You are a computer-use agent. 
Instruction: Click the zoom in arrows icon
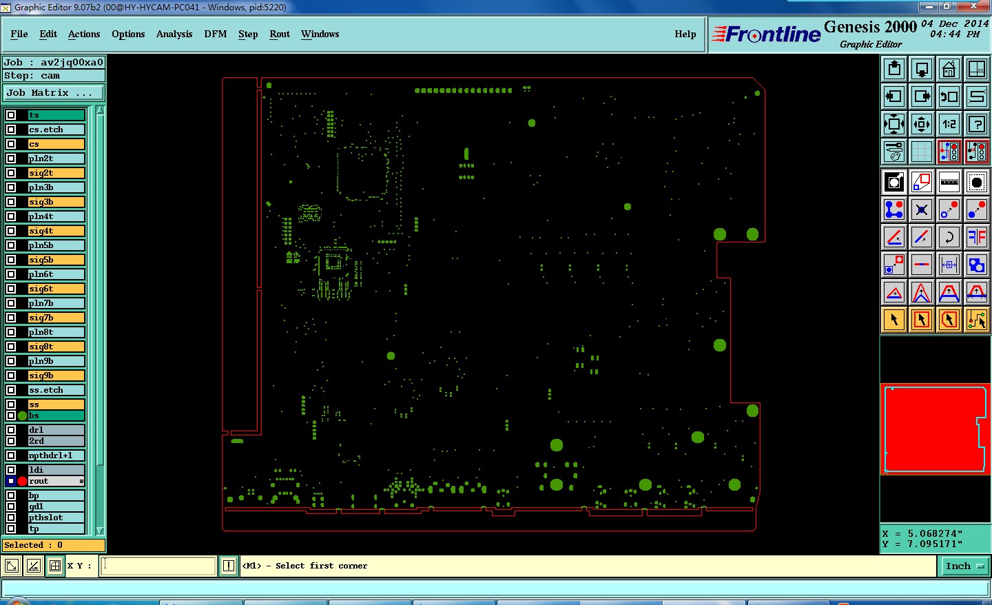[922, 124]
